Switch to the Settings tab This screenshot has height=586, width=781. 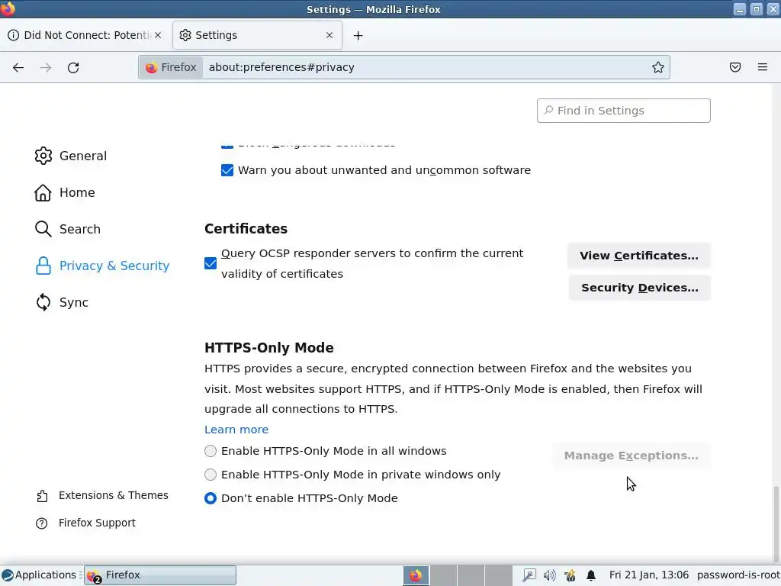[x=257, y=35]
